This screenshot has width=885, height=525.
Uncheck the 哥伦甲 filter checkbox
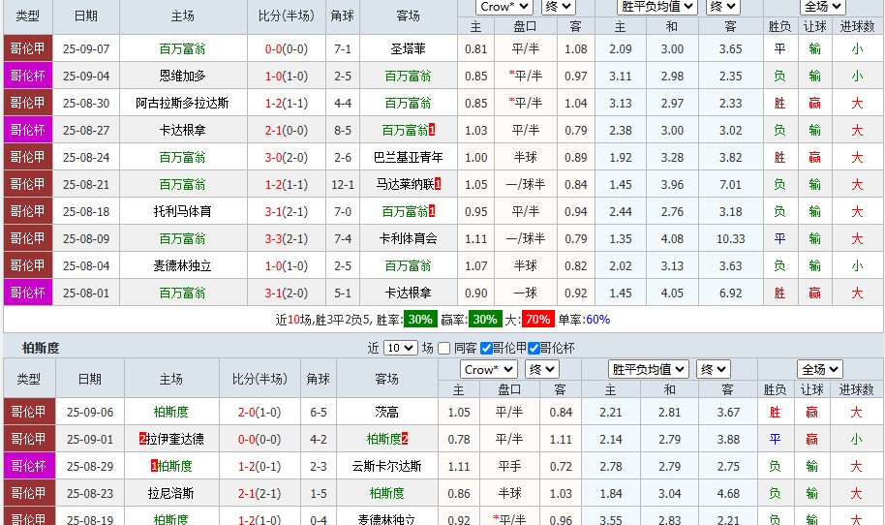click(x=486, y=349)
